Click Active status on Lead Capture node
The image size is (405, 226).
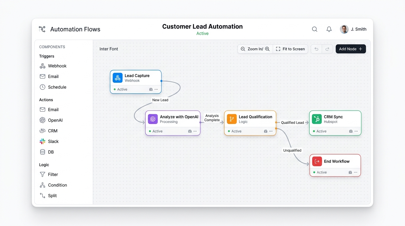coord(121,89)
